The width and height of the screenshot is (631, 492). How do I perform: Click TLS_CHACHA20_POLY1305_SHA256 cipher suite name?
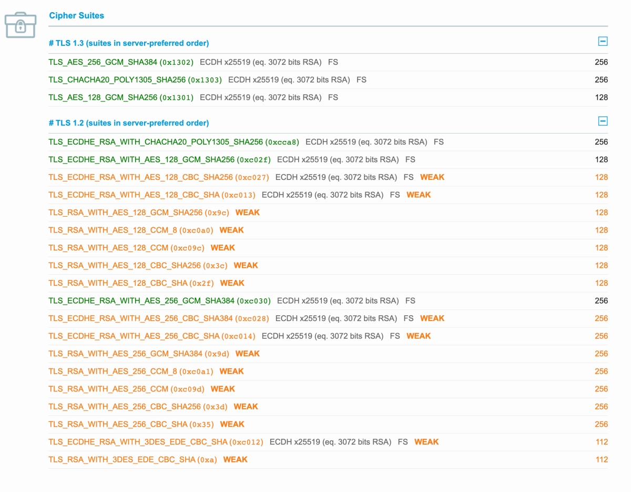117,80
